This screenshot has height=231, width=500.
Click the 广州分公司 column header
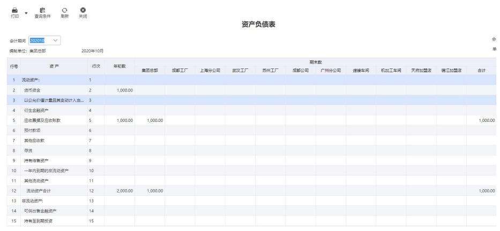330,70
